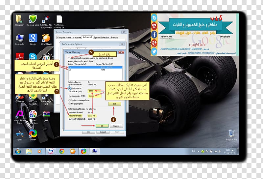Image resolution: width=263 pixels, height=179 pixels.
Task: Open the Heuseen user folder on desktop
Action: tap(19, 20)
